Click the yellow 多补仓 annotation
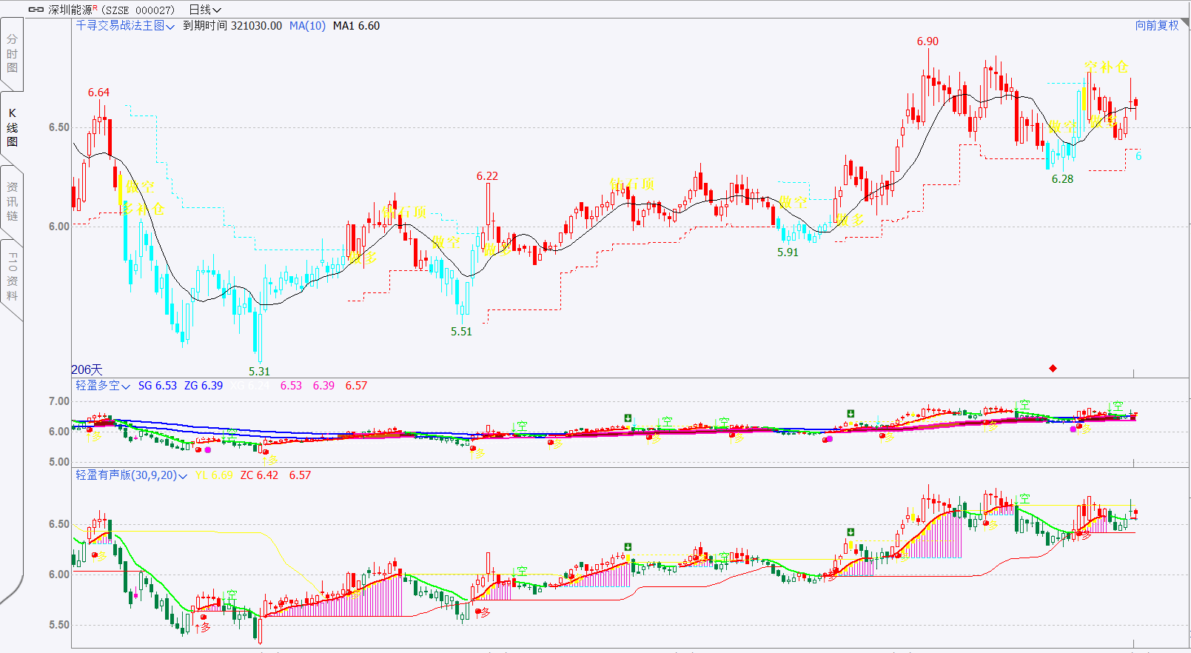Screen dimensions: 1191x653 (143, 209)
